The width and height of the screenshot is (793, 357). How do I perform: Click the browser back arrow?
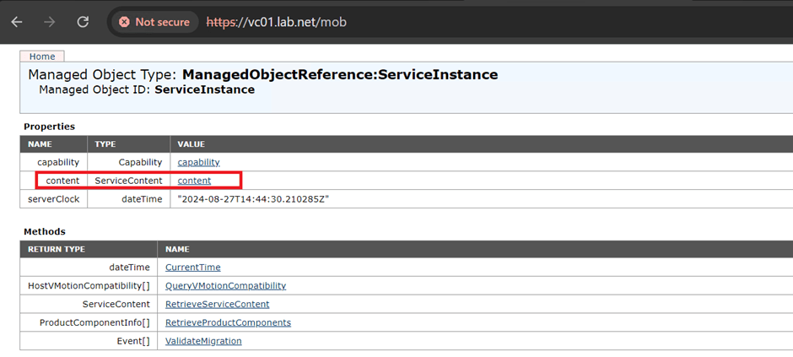click(x=17, y=22)
